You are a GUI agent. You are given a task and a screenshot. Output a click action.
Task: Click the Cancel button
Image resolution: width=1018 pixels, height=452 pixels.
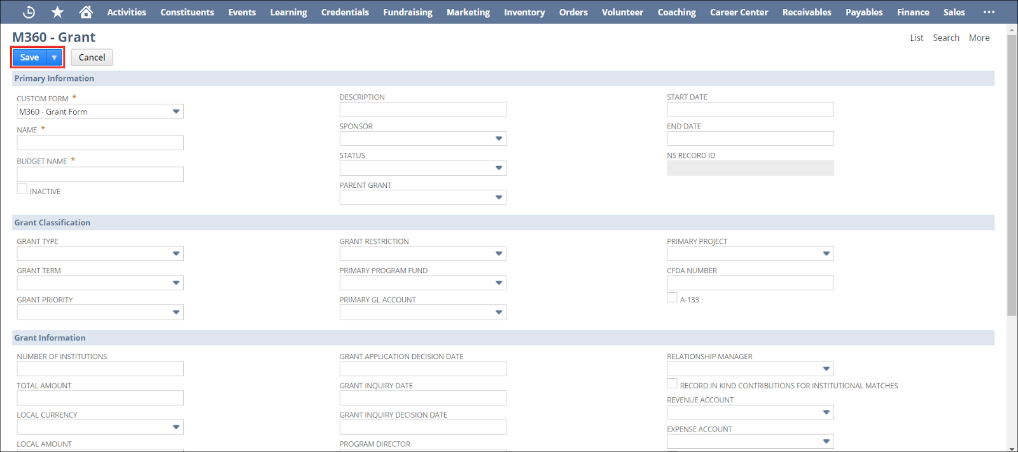point(92,57)
